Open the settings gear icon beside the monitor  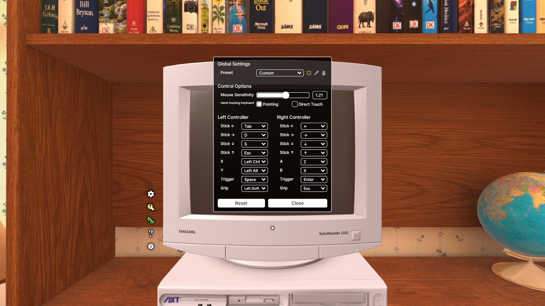151,194
